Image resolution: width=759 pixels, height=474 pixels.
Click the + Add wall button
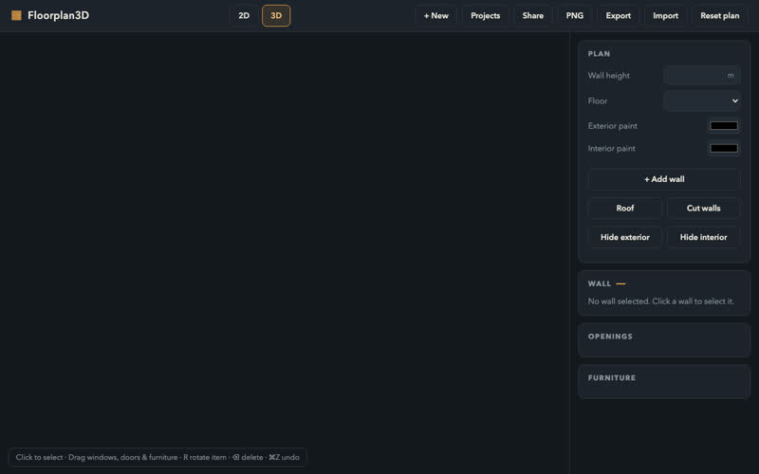(664, 179)
